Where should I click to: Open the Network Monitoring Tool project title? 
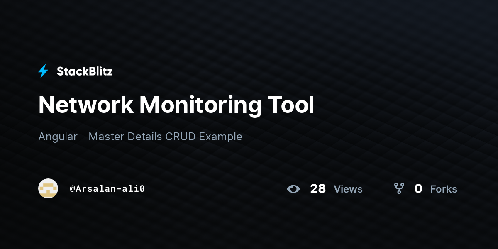[176, 105]
